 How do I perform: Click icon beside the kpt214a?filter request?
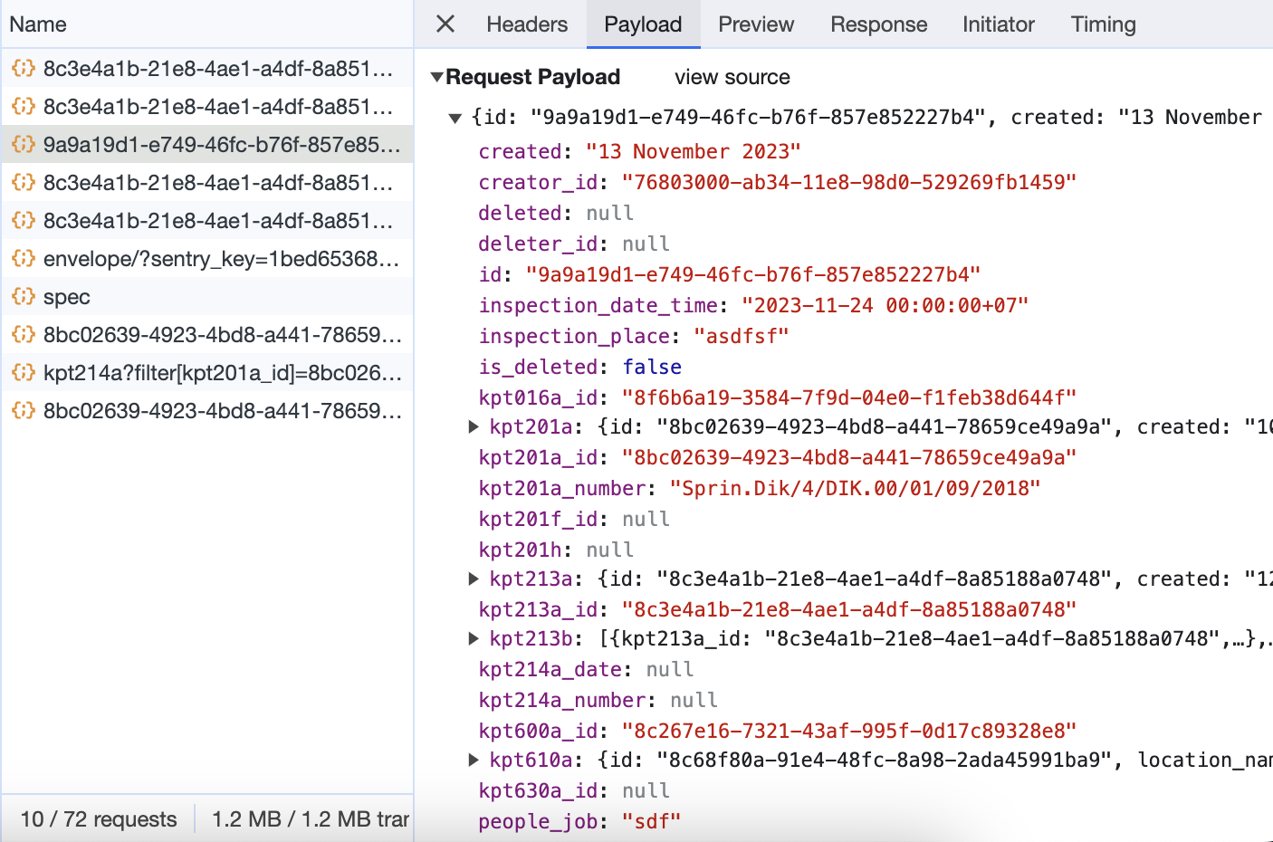[x=24, y=373]
